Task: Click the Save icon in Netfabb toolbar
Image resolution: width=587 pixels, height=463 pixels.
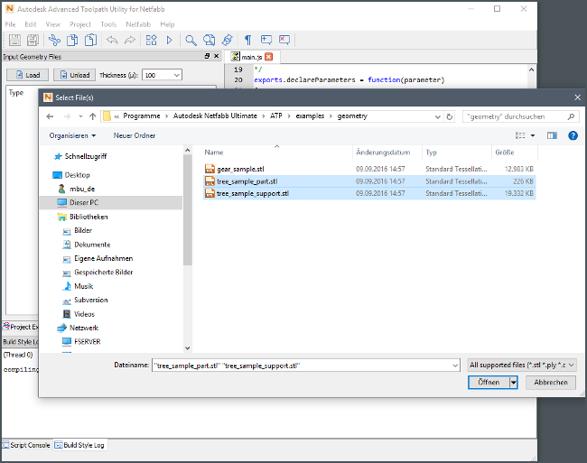Action: coord(14,40)
